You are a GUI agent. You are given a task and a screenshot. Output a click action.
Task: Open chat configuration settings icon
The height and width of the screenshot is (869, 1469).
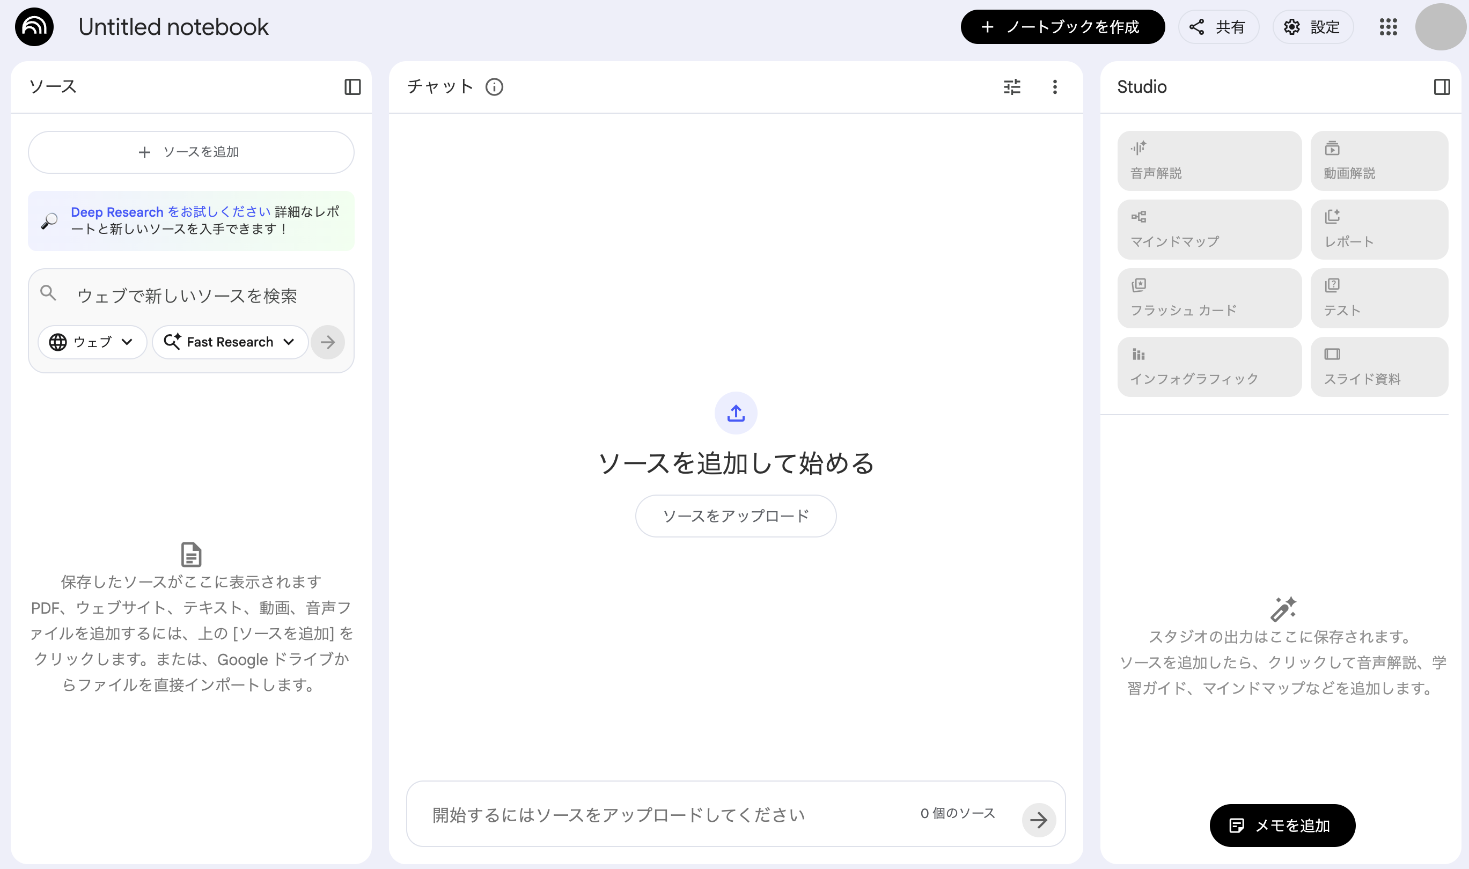coord(1013,87)
